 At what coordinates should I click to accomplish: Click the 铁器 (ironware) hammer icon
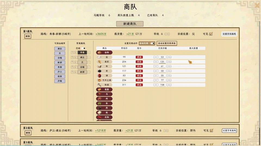[100, 85]
